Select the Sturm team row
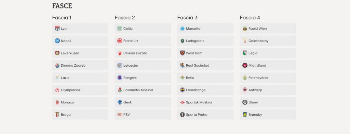 pyautogui.click(x=268, y=102)
